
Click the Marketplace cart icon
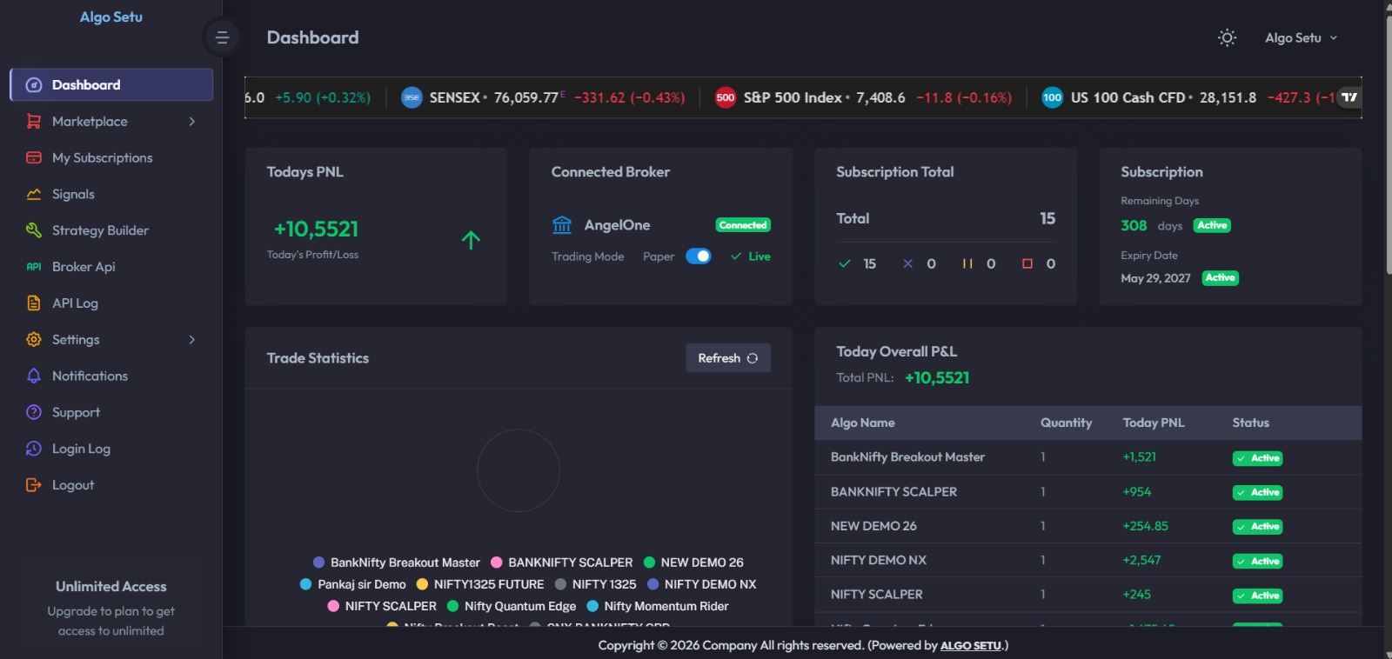(x=34, y=122)
